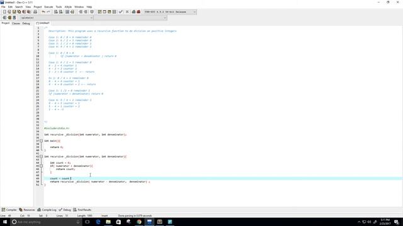Click the New file toolbar icon
Viewport: 403px width, 226px height.
4,12
